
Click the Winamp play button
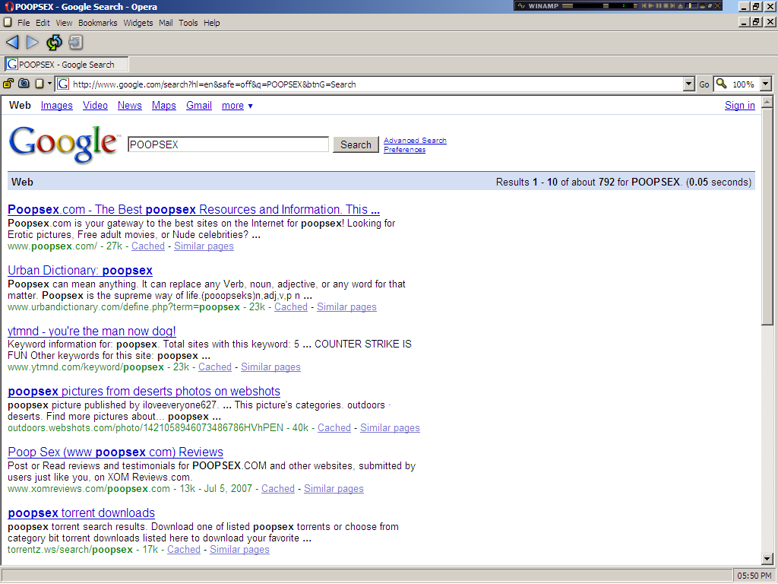[650, 5]
